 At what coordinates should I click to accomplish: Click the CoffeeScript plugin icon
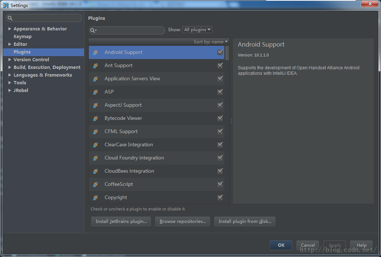95,184
